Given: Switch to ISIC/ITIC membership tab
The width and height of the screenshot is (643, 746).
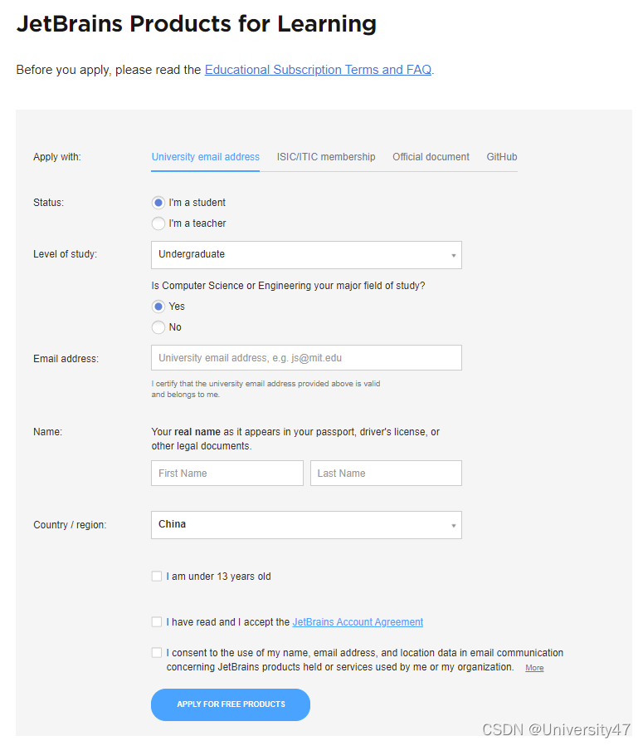Looking at the screenshot, I should click(x=326, y=157).
